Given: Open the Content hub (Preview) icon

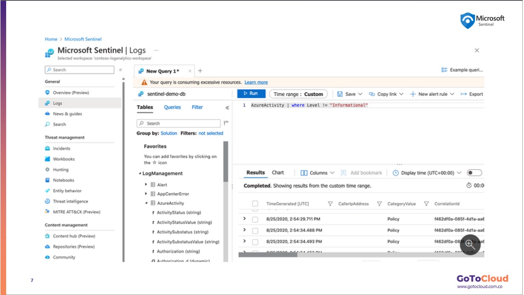Looking at the screenshot, I should (x=47, y=236).
